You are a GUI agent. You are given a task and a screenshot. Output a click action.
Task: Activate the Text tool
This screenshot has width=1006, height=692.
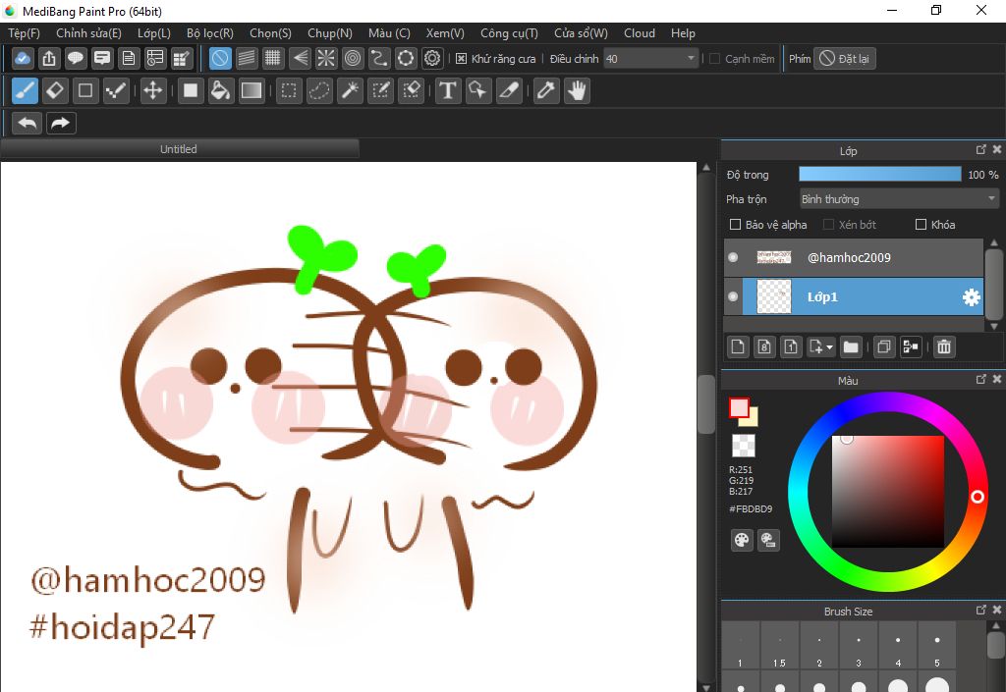click(448, 91)
